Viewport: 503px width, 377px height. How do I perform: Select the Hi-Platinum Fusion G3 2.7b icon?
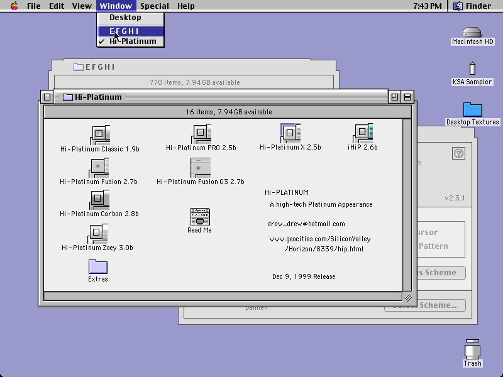click(201, 167)
